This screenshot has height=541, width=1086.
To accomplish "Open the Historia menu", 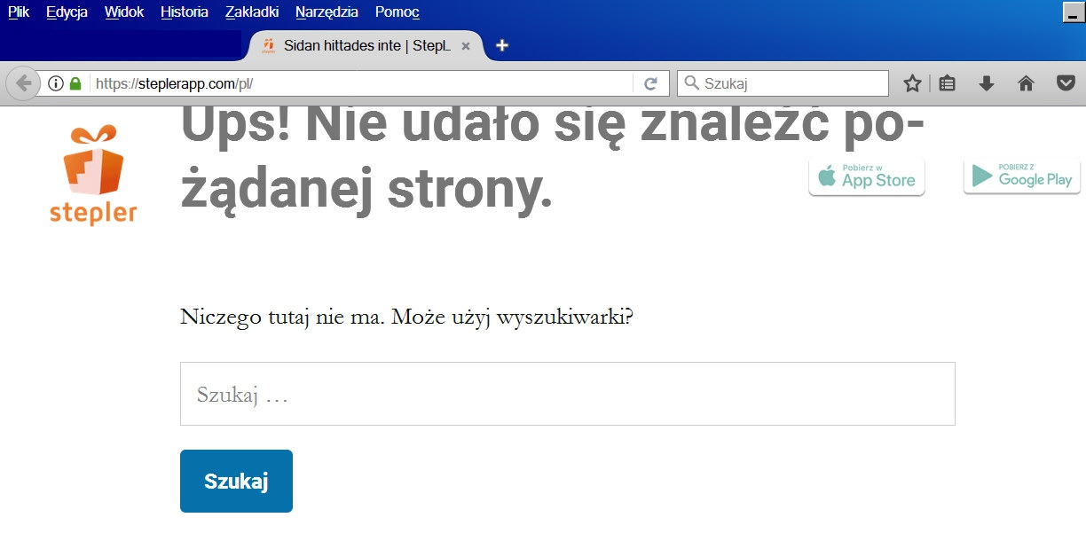I will [185, 12].
